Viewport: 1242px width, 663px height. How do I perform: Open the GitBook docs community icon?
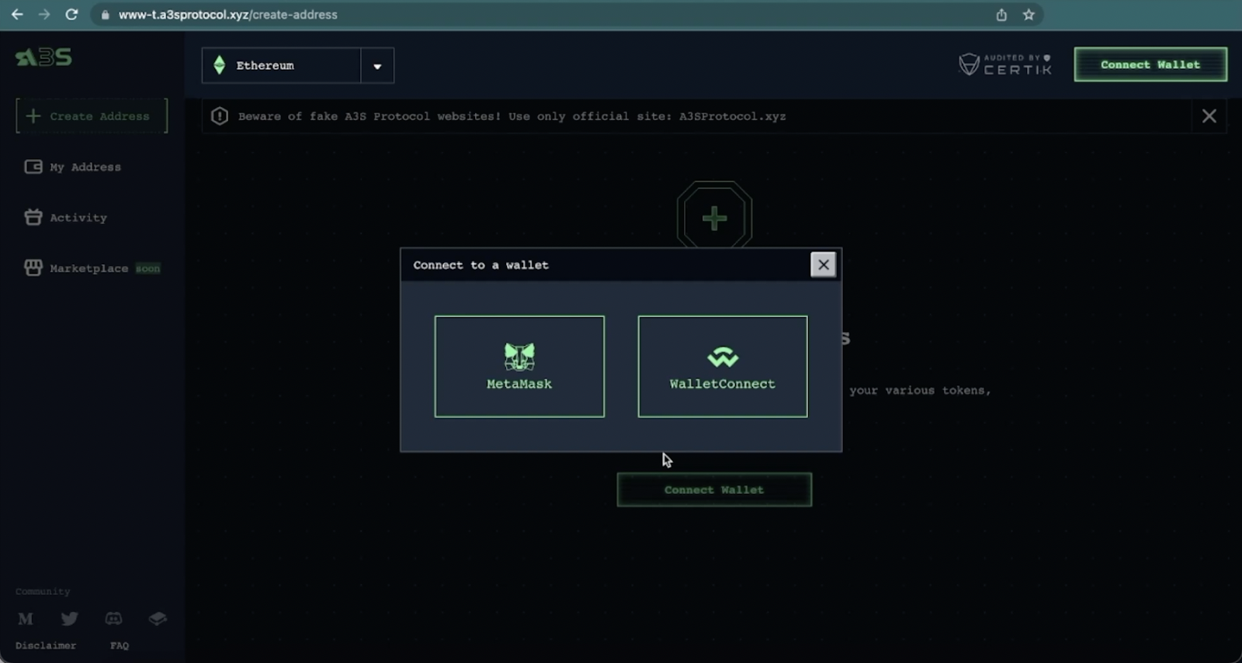[x=158, y=619]
